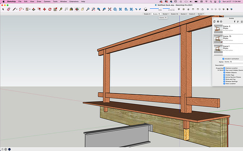Select the Rectangle shape tool
The width and height of the screenshot is (243, 151).
point(27,10)
